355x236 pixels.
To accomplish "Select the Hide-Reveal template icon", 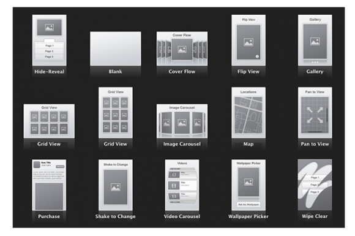I will tap(50, 40).
